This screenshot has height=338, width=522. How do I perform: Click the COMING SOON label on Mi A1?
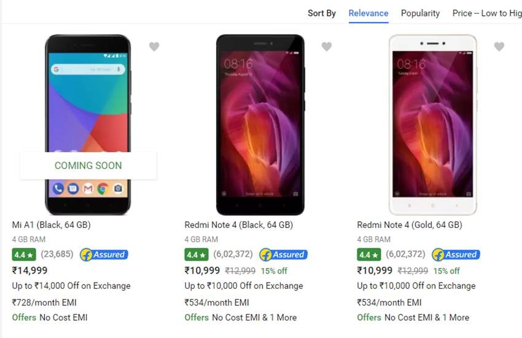click(88, 165)
